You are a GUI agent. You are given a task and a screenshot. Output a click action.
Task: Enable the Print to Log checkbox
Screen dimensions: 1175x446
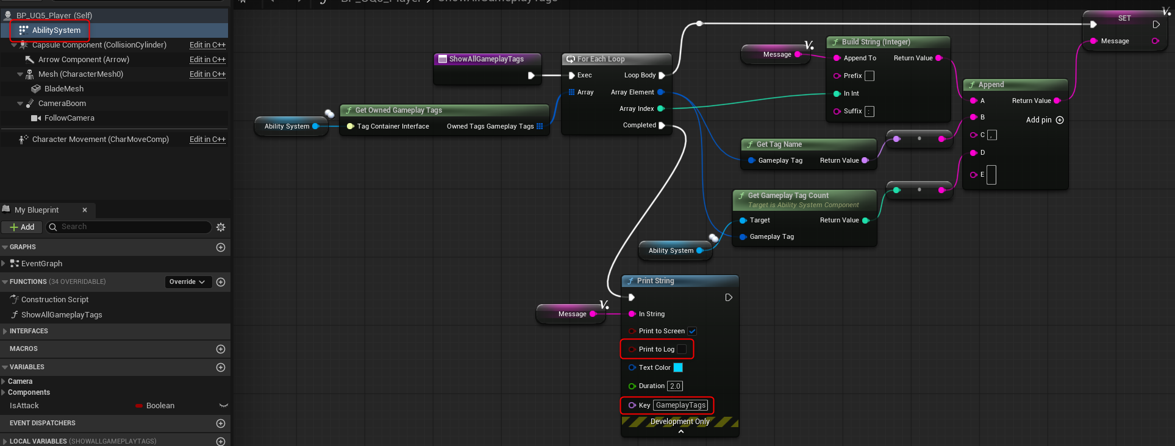tap(682, 349)
